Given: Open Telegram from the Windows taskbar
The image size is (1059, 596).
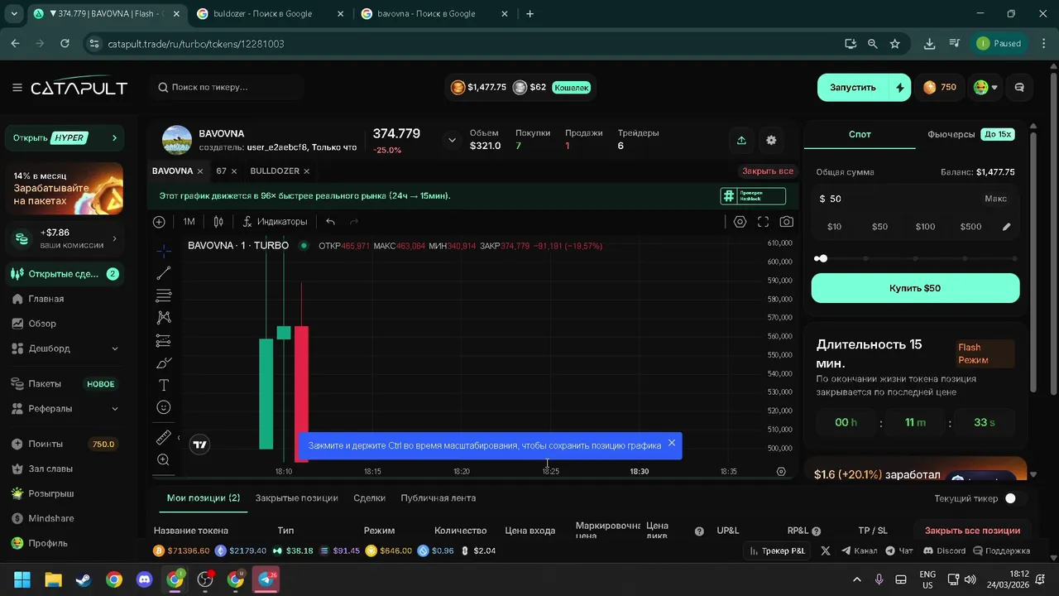Looking at the screenshot, I should [266, 579].
